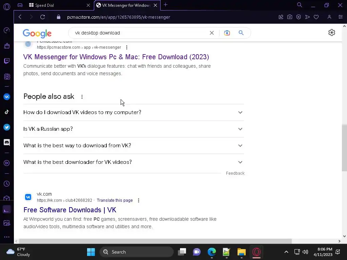Open a new tab
This screenshot has width=347, height=260.
pos(165,5)
